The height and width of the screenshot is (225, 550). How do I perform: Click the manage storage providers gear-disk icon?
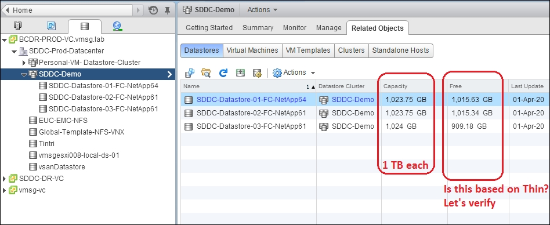pyautogui.click(x=257, y=73)
